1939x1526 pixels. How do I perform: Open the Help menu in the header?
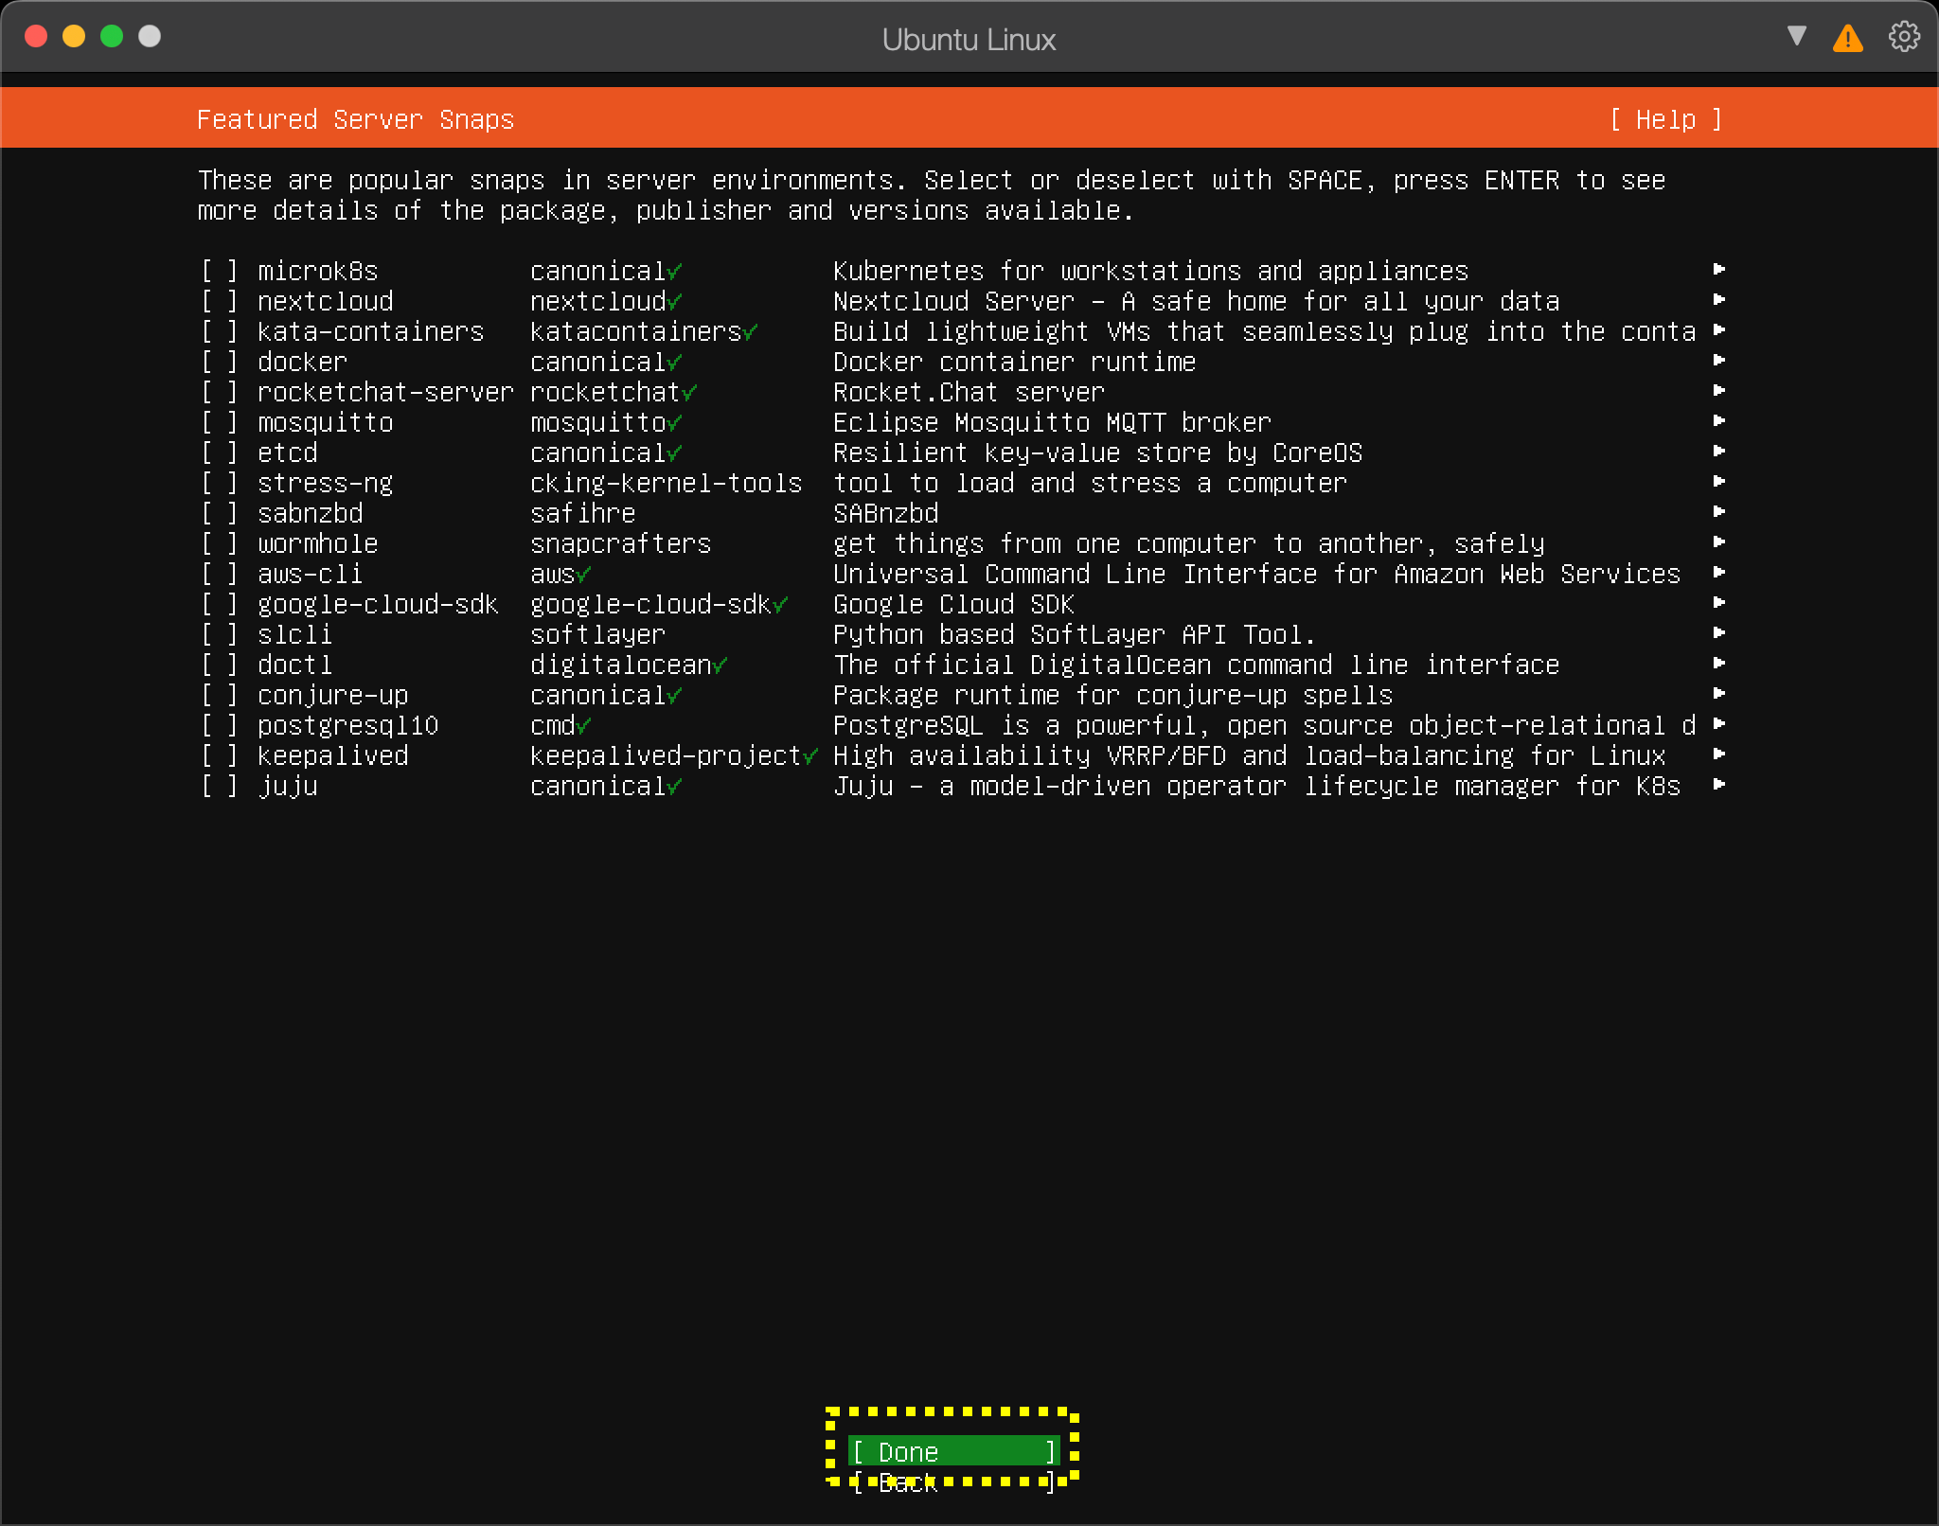pos(1665,120)
